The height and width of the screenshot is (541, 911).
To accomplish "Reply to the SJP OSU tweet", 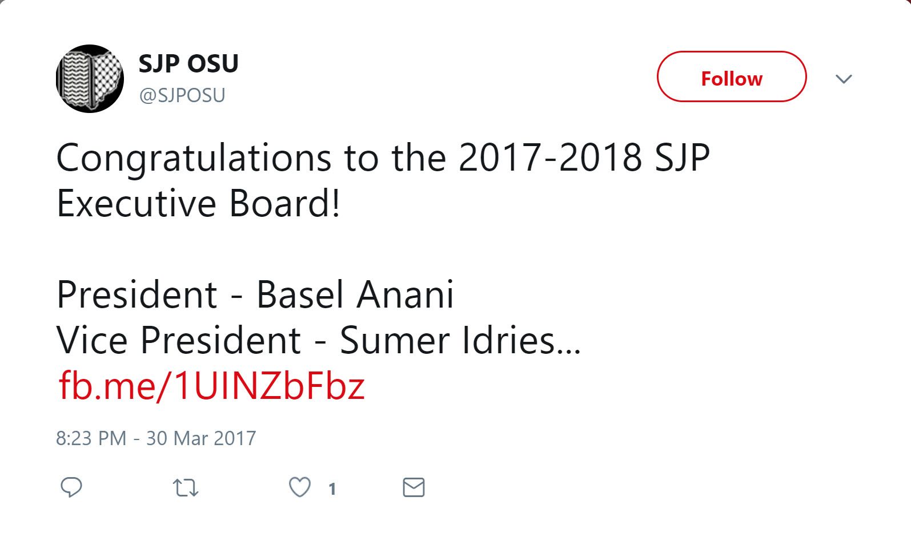I will (x=71, y=487).
